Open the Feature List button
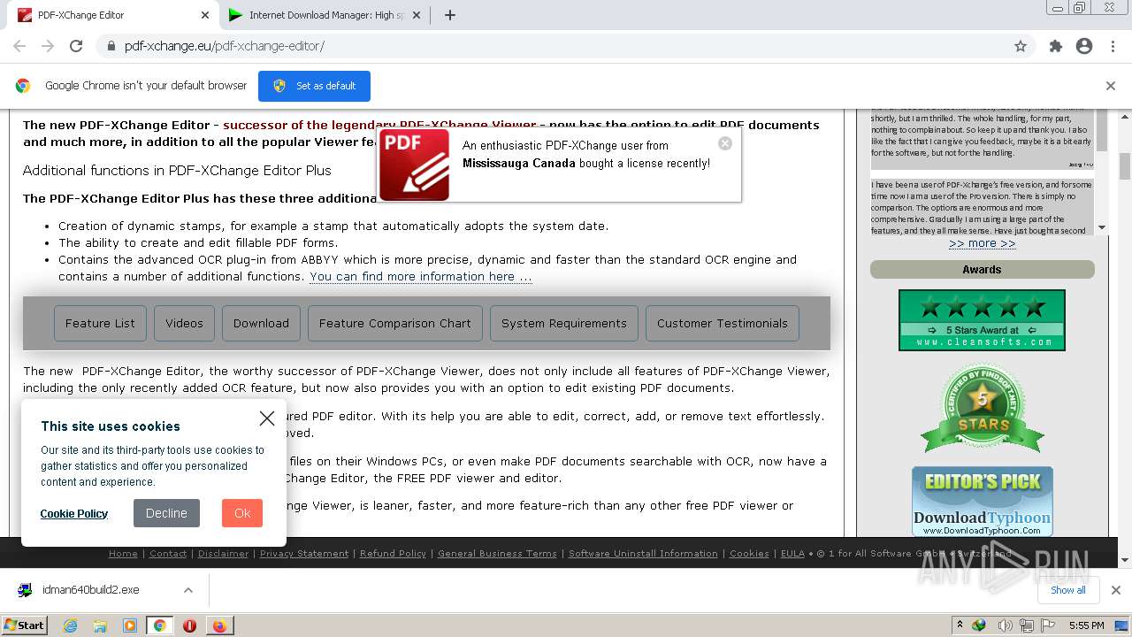Image resolution: width=1132 pixels, height=637 pixels. click(x=100, y=323)
